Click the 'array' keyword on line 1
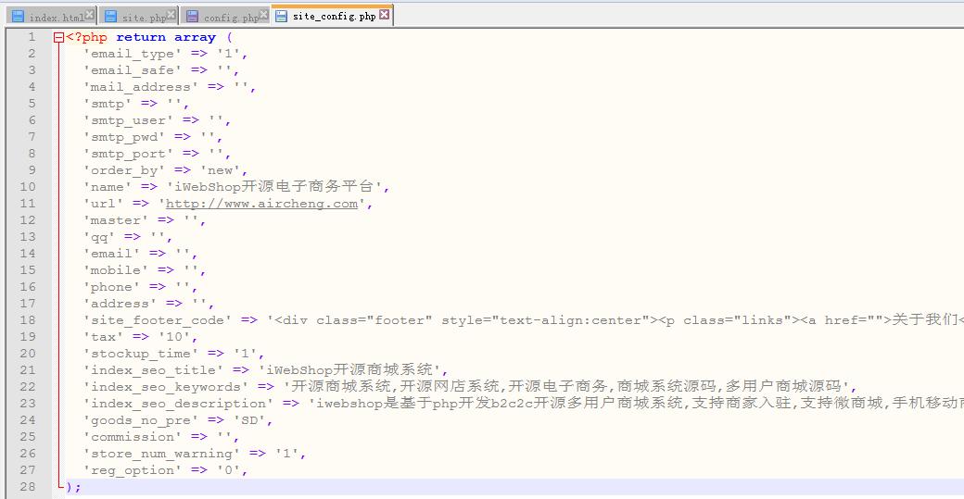This screenshot has width=964, height=499. coord(195,37)
